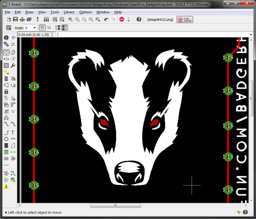Select the Show (eye) tool

[13, 37]
